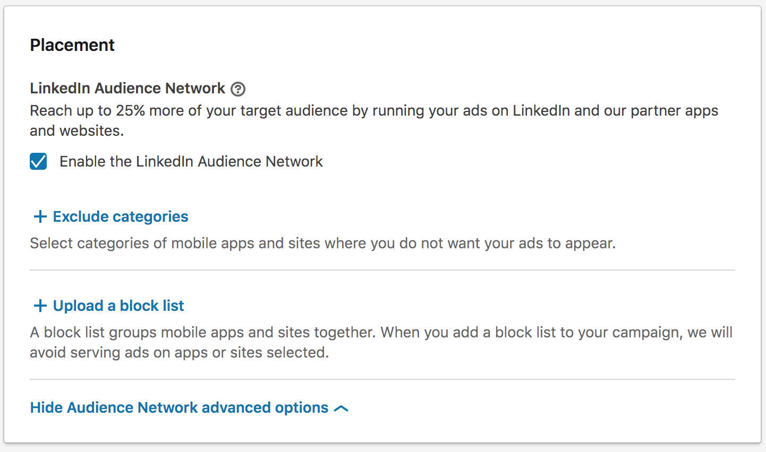Open the Upload a block list link
This screenshot has height=452, width=766.
coord(118,306)
